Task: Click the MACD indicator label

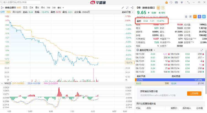Action: pyautogui.click(x=8, y=83)
